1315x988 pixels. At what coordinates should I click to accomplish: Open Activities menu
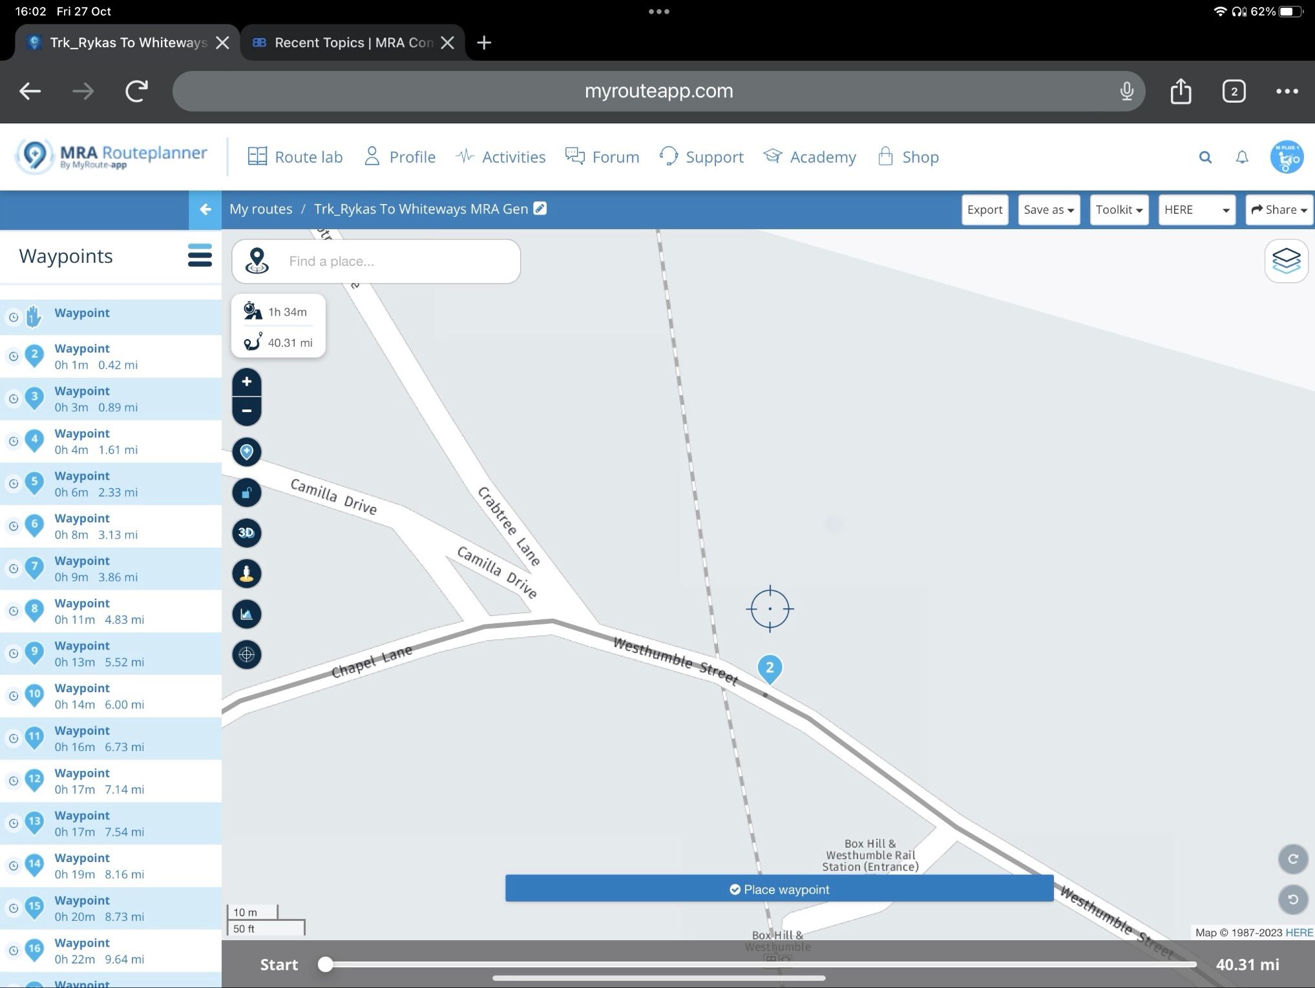pyautogui.click(x=500, y=157)
